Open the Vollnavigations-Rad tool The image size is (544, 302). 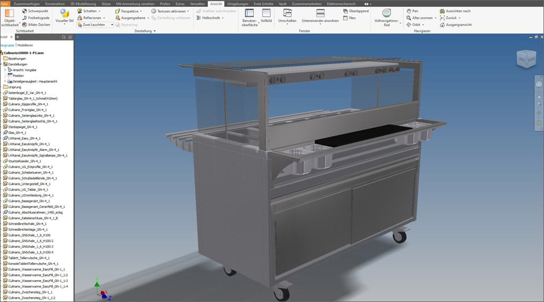pyautogui.click(x=386, y=13)
